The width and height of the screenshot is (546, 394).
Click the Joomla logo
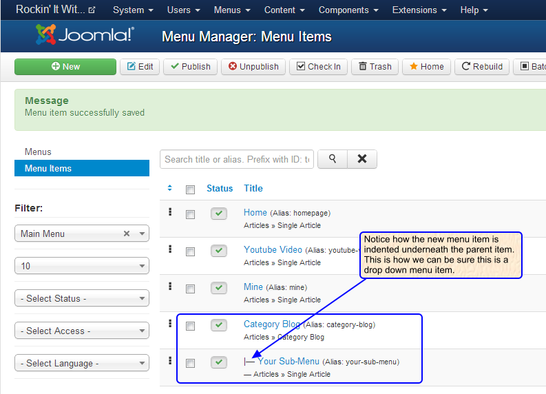coord(85,34)
